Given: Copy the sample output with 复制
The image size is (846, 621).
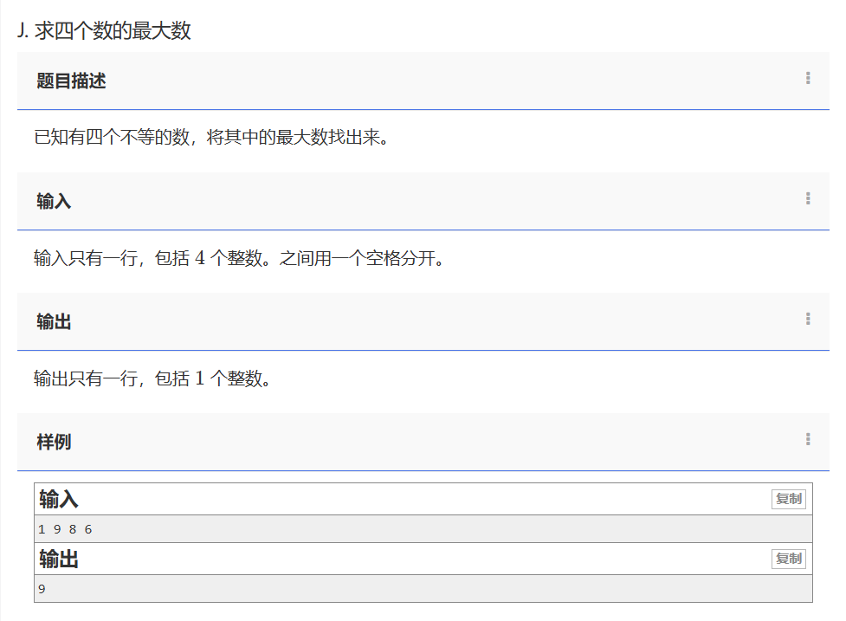Looking at the screenshot, I should [788, 559].
